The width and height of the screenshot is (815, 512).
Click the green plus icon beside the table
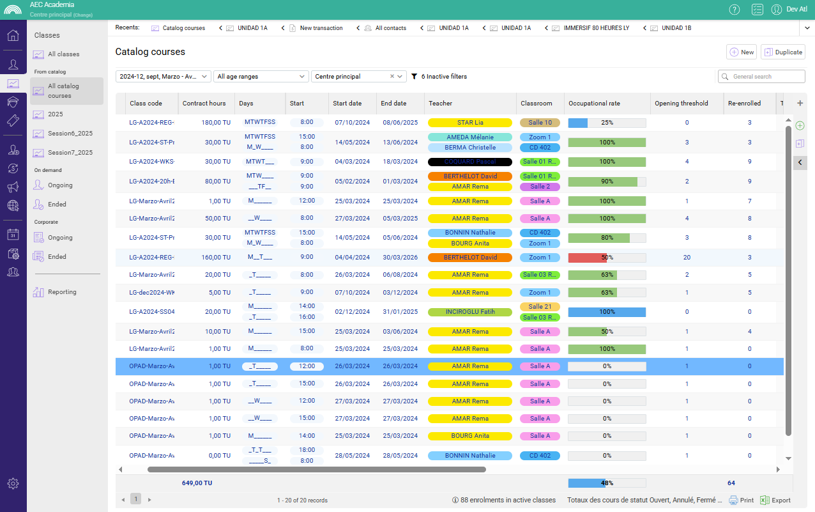800,125
